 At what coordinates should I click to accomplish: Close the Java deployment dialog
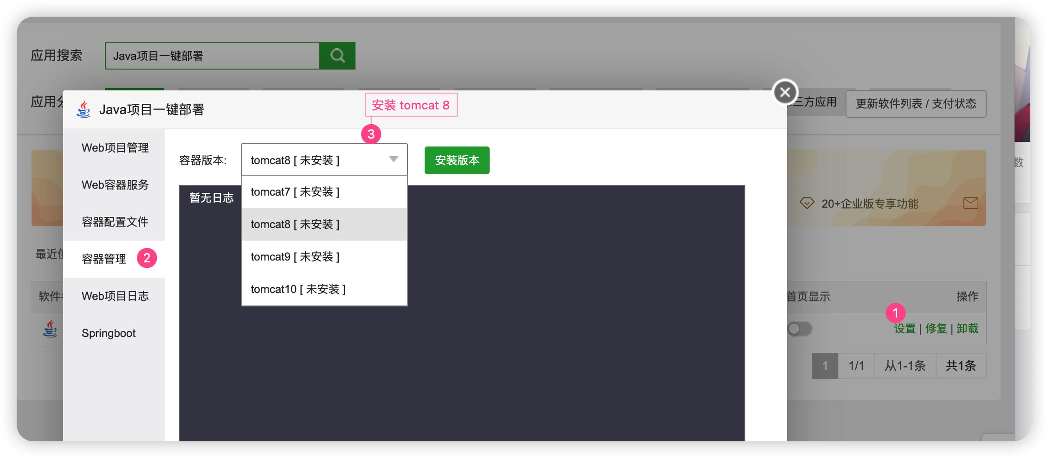point(785,92)
